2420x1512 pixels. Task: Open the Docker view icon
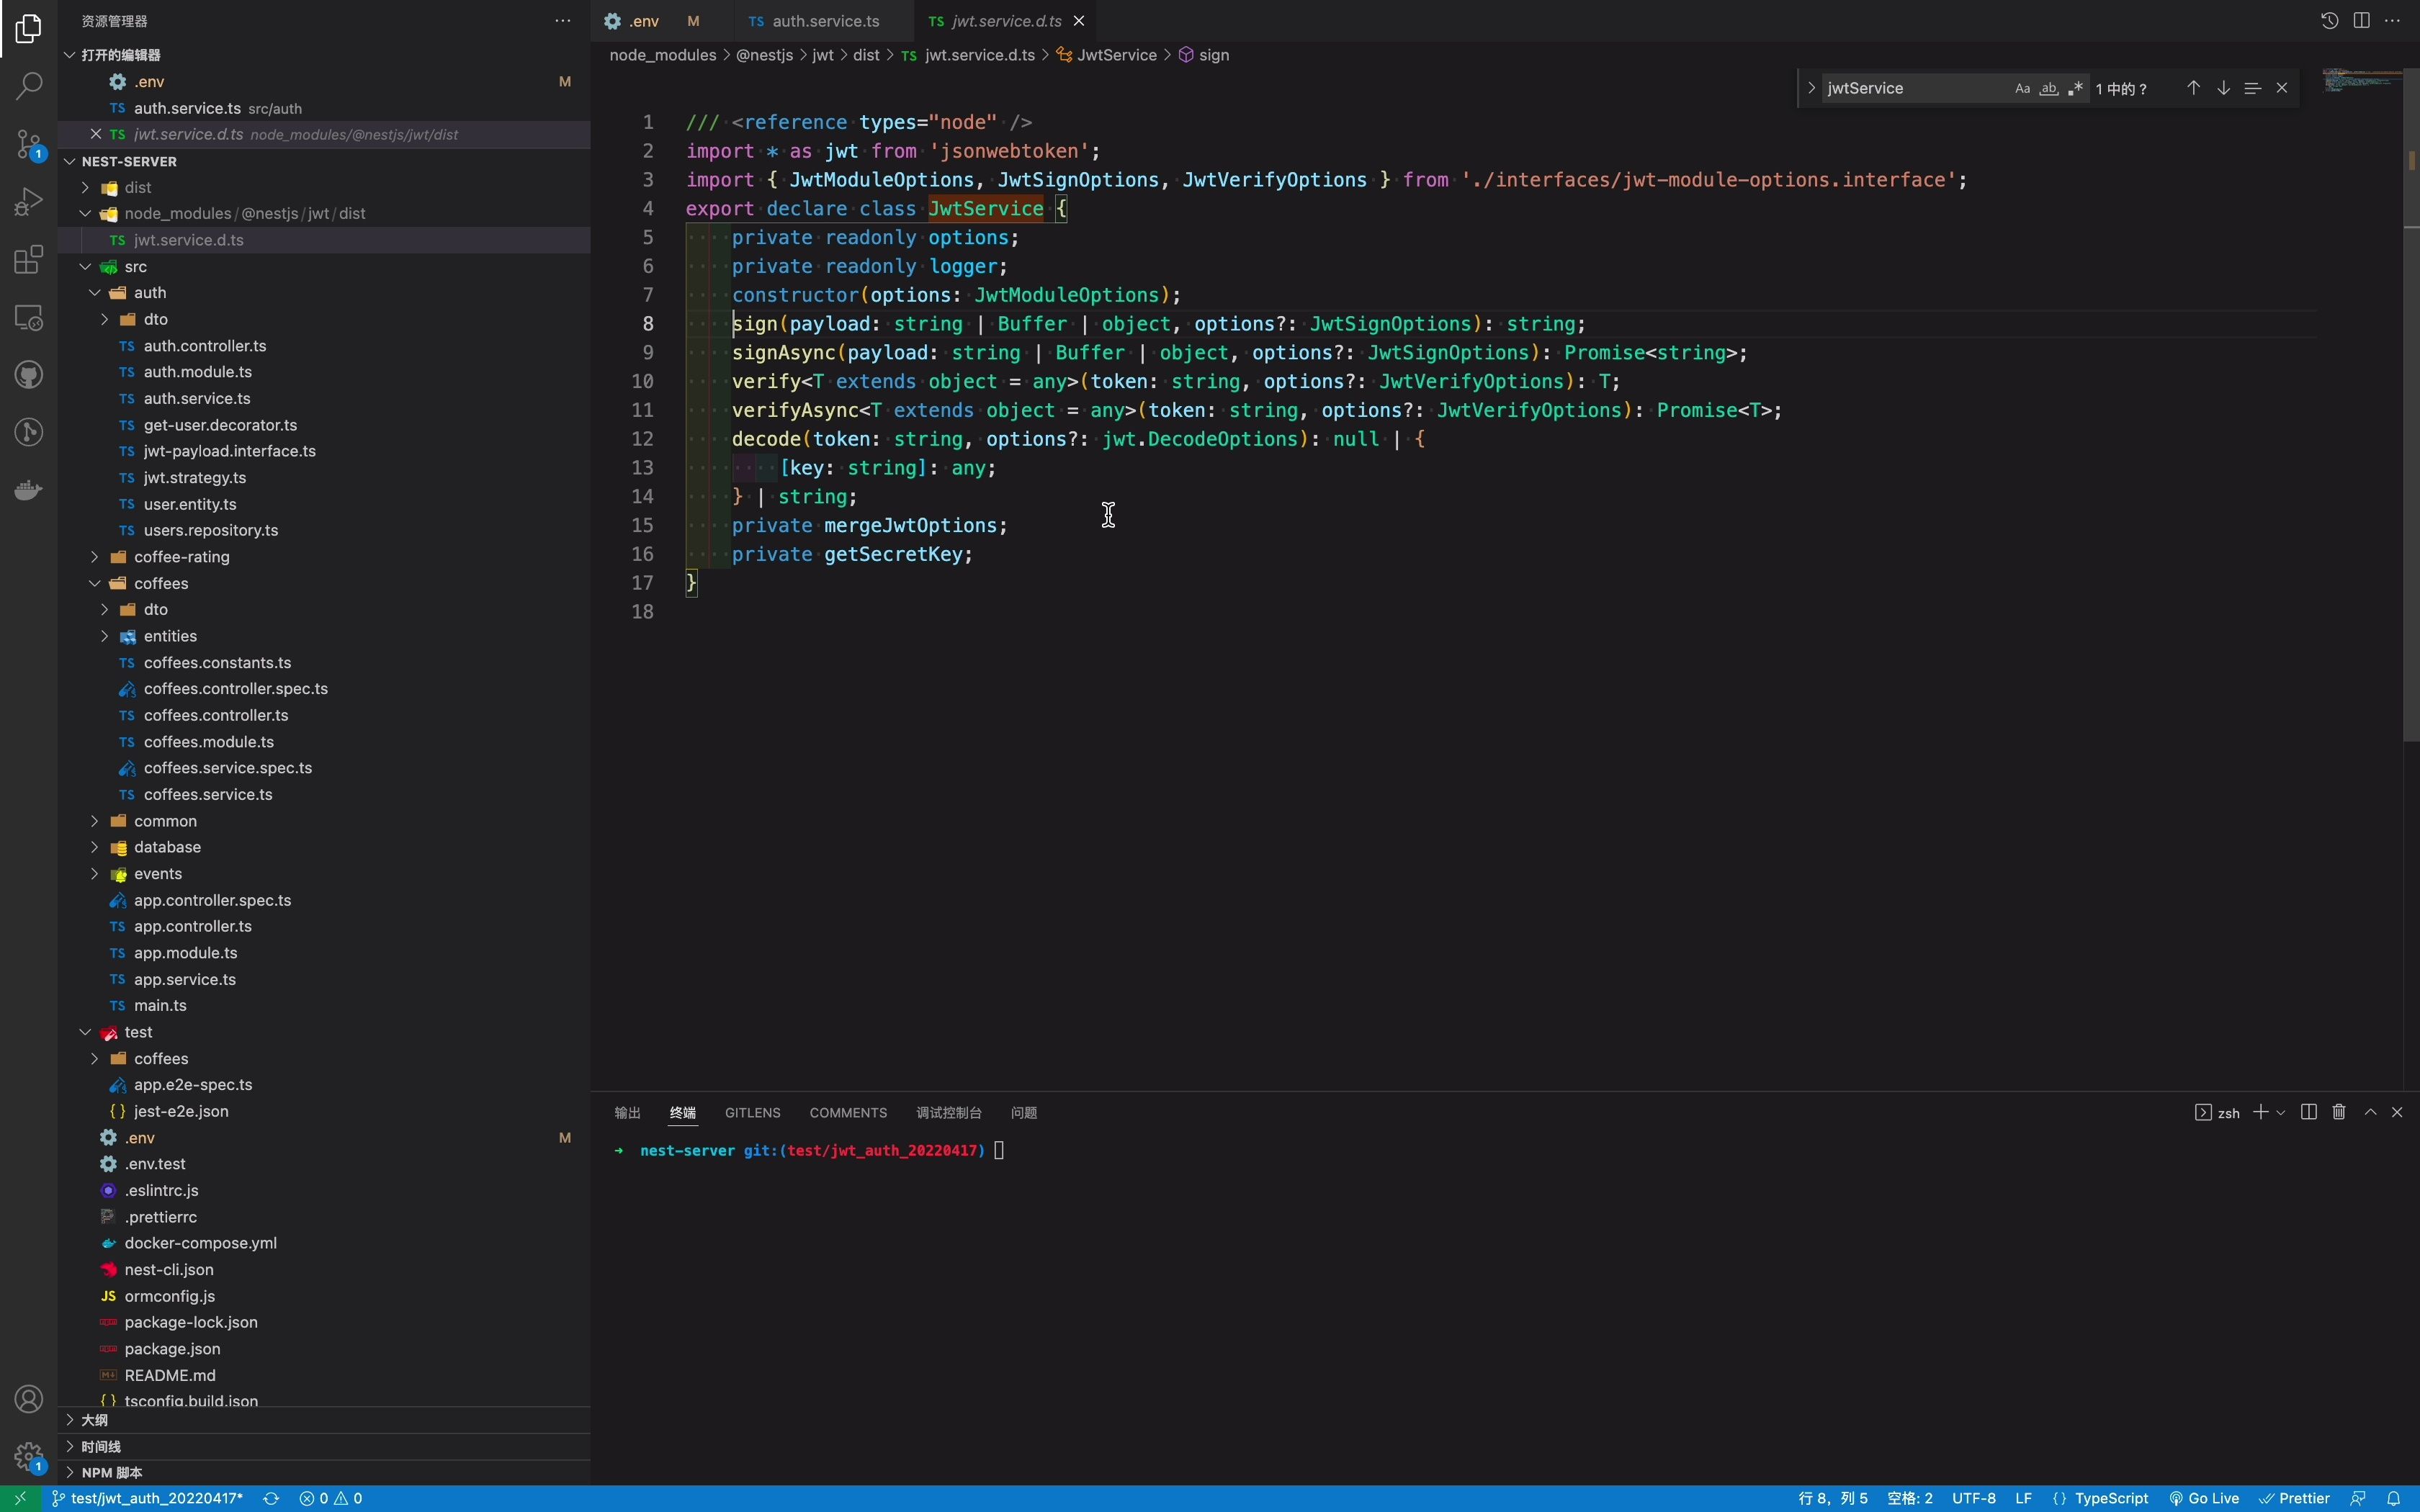[29, 490]
